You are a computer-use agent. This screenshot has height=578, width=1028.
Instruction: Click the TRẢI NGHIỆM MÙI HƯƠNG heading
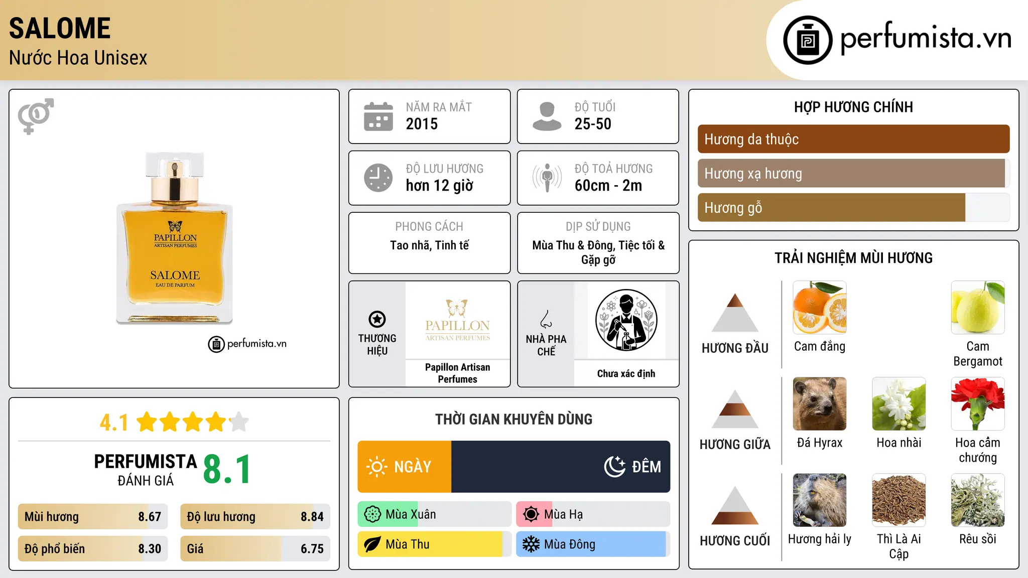[853, 258]
